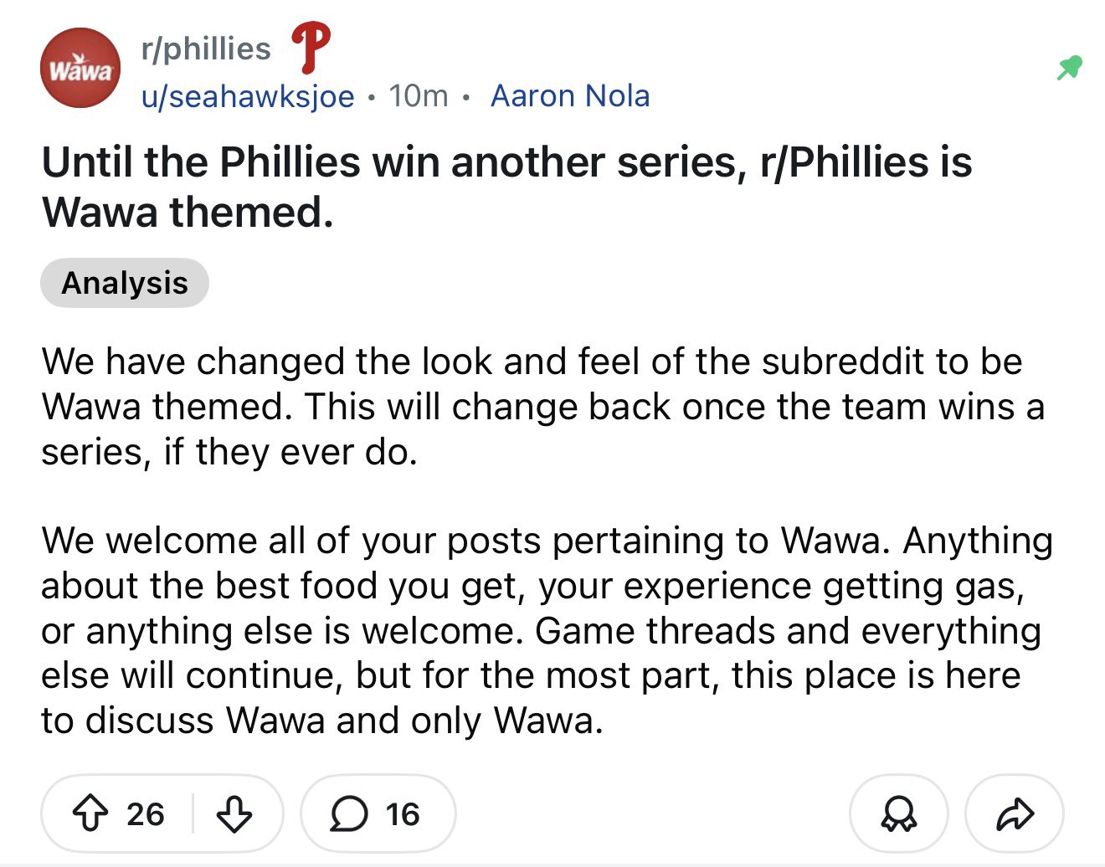Viewport: 1105px width, 867px height.
Task: Open comments via the speech bubble icon
Action: (x=348, y=813)
